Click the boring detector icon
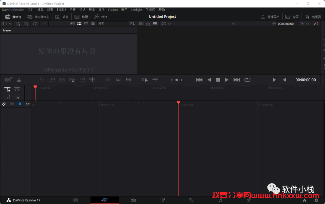This screenshot has height=204, width=325. [8, 80]
